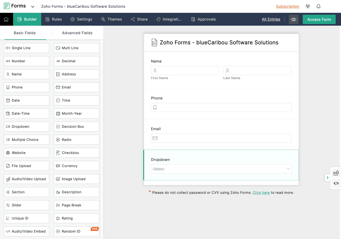Screen dimensions: 341x239
Task: Click the Access Form button
Action: point(319,19)
